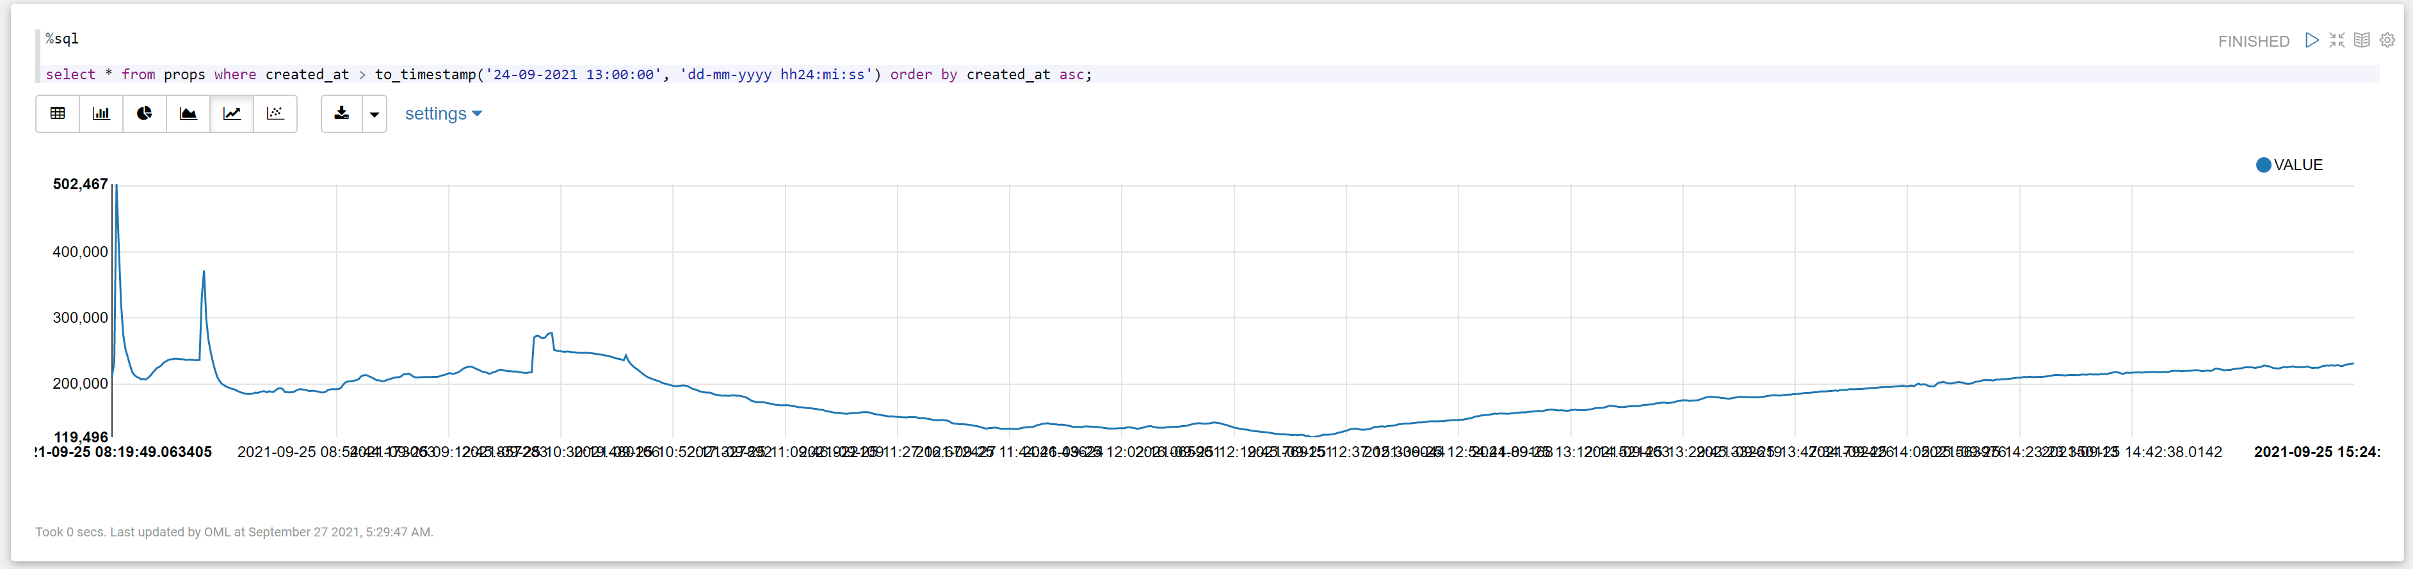Screen dimensions: 2413x569
Task: Expand the download format dropdown arrow
Action: coord(375,114)
